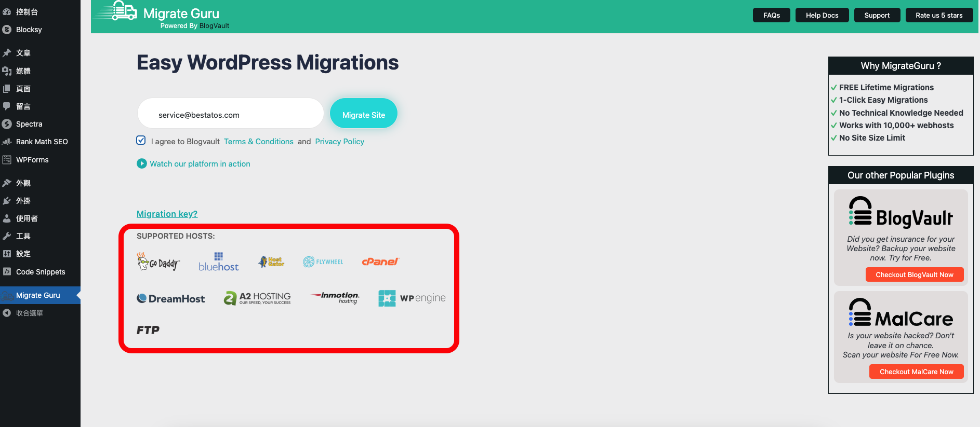This screenshot has width=980, height=427.
Task: Click the DreamHost host logo
Action: (x=170, y=298)
